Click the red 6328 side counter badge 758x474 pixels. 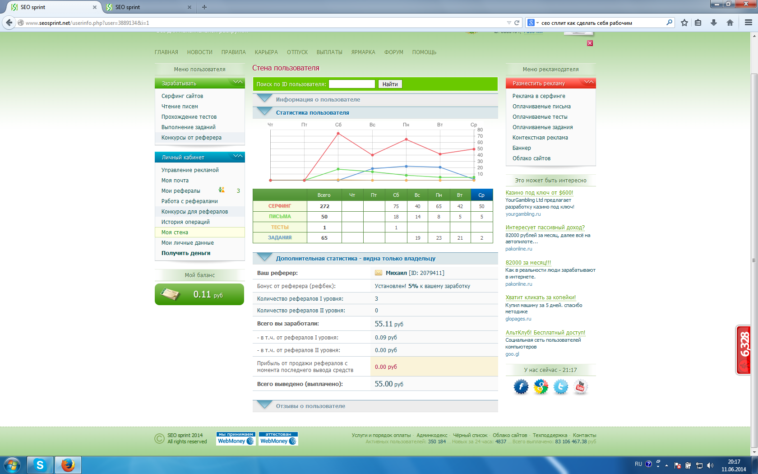pyautogui.click(x=744, y=350)
